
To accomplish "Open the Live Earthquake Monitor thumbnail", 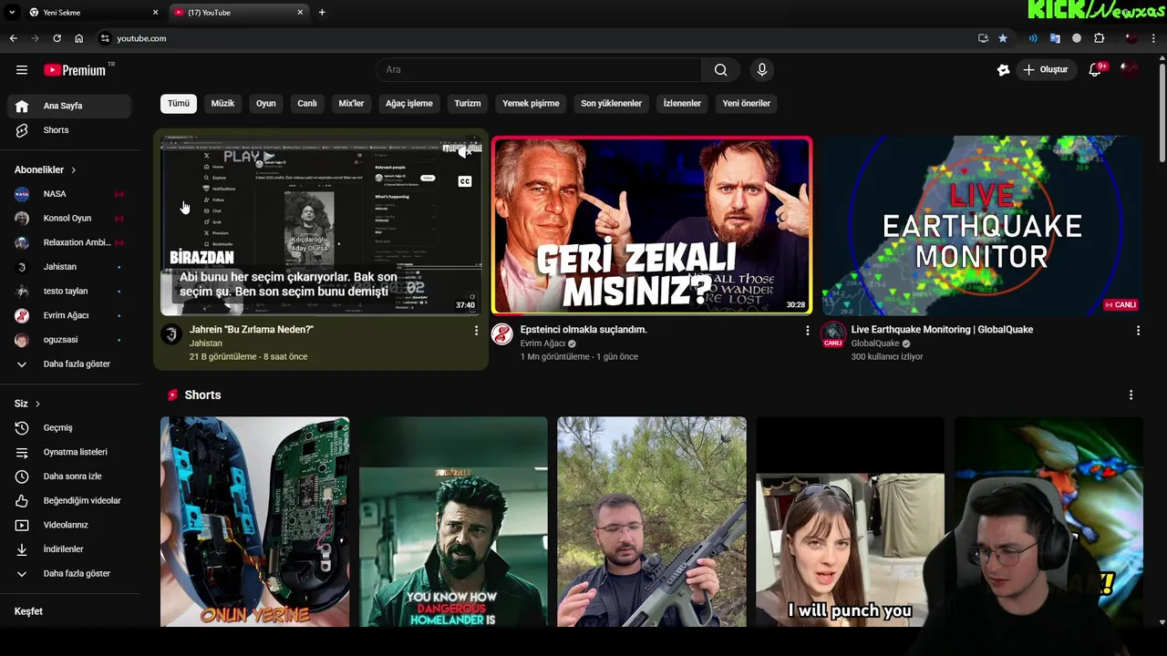I will (x=983, y=226).
